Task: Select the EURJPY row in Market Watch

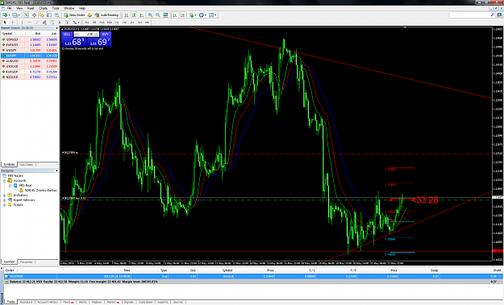Action: click(x=29, y=56)
